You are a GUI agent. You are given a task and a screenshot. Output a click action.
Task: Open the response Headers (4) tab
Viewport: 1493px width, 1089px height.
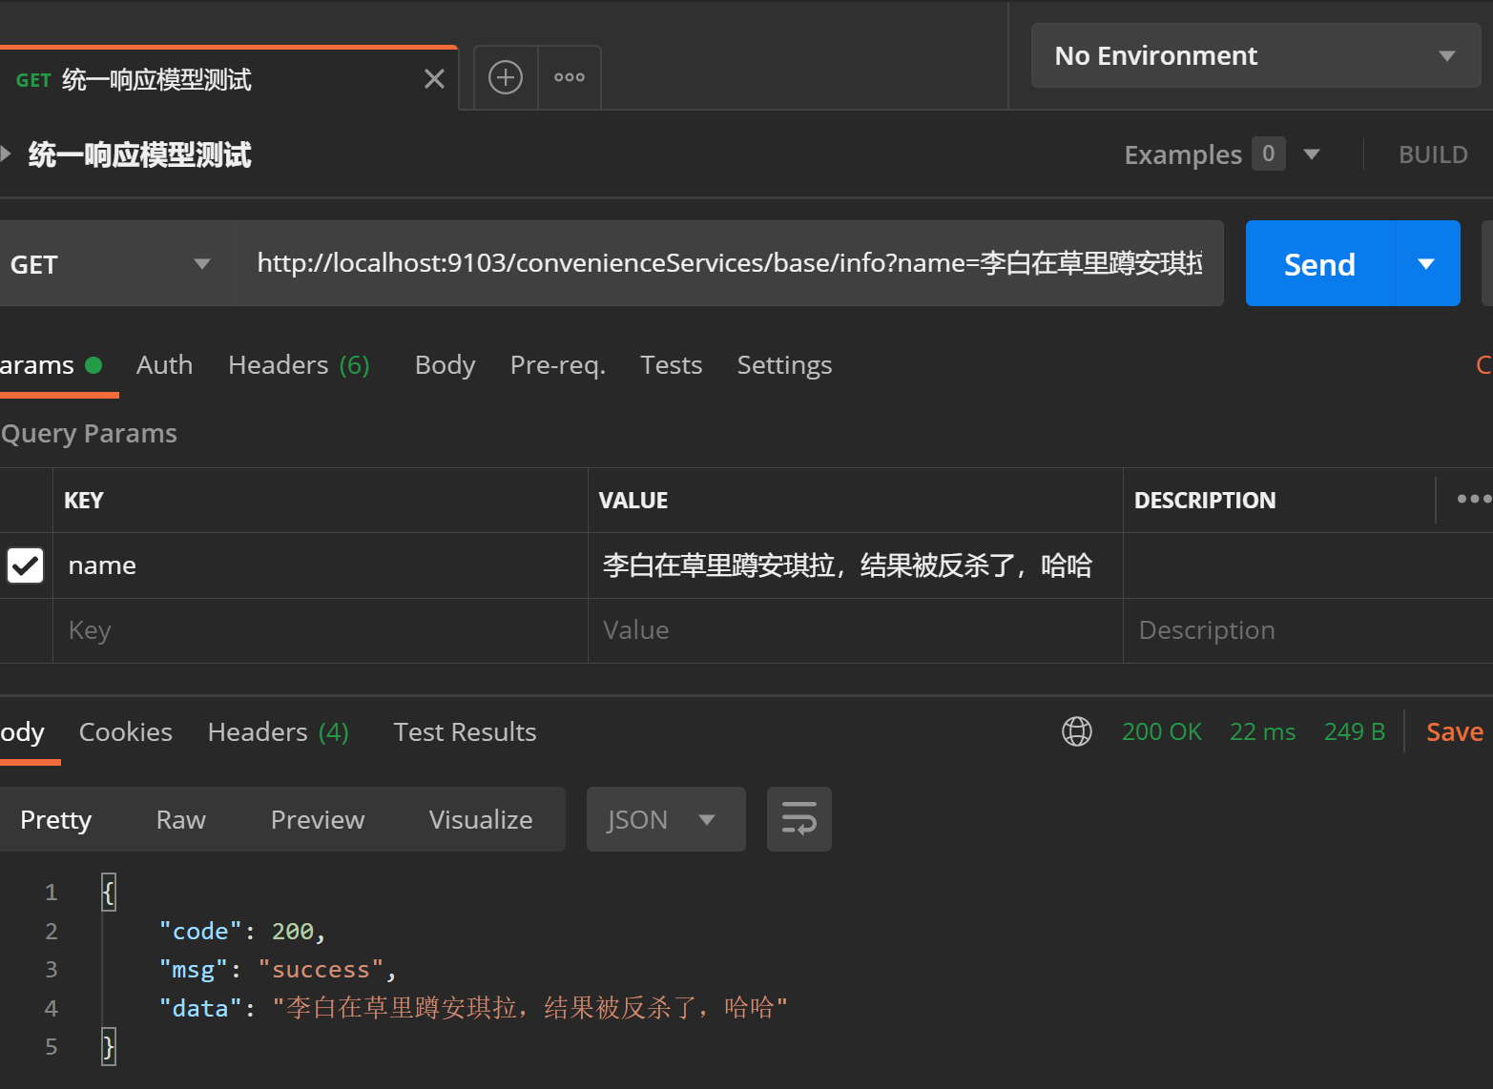(279, 732)
